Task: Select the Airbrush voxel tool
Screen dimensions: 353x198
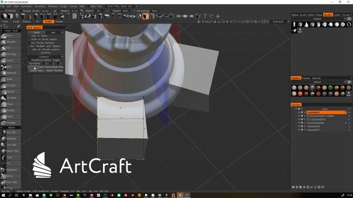Action: click(x=11, y=73)
